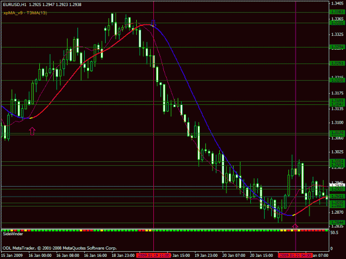Click the green 1.3355 price level tag
The image size is (346, 259).
[x=337, y=23]
